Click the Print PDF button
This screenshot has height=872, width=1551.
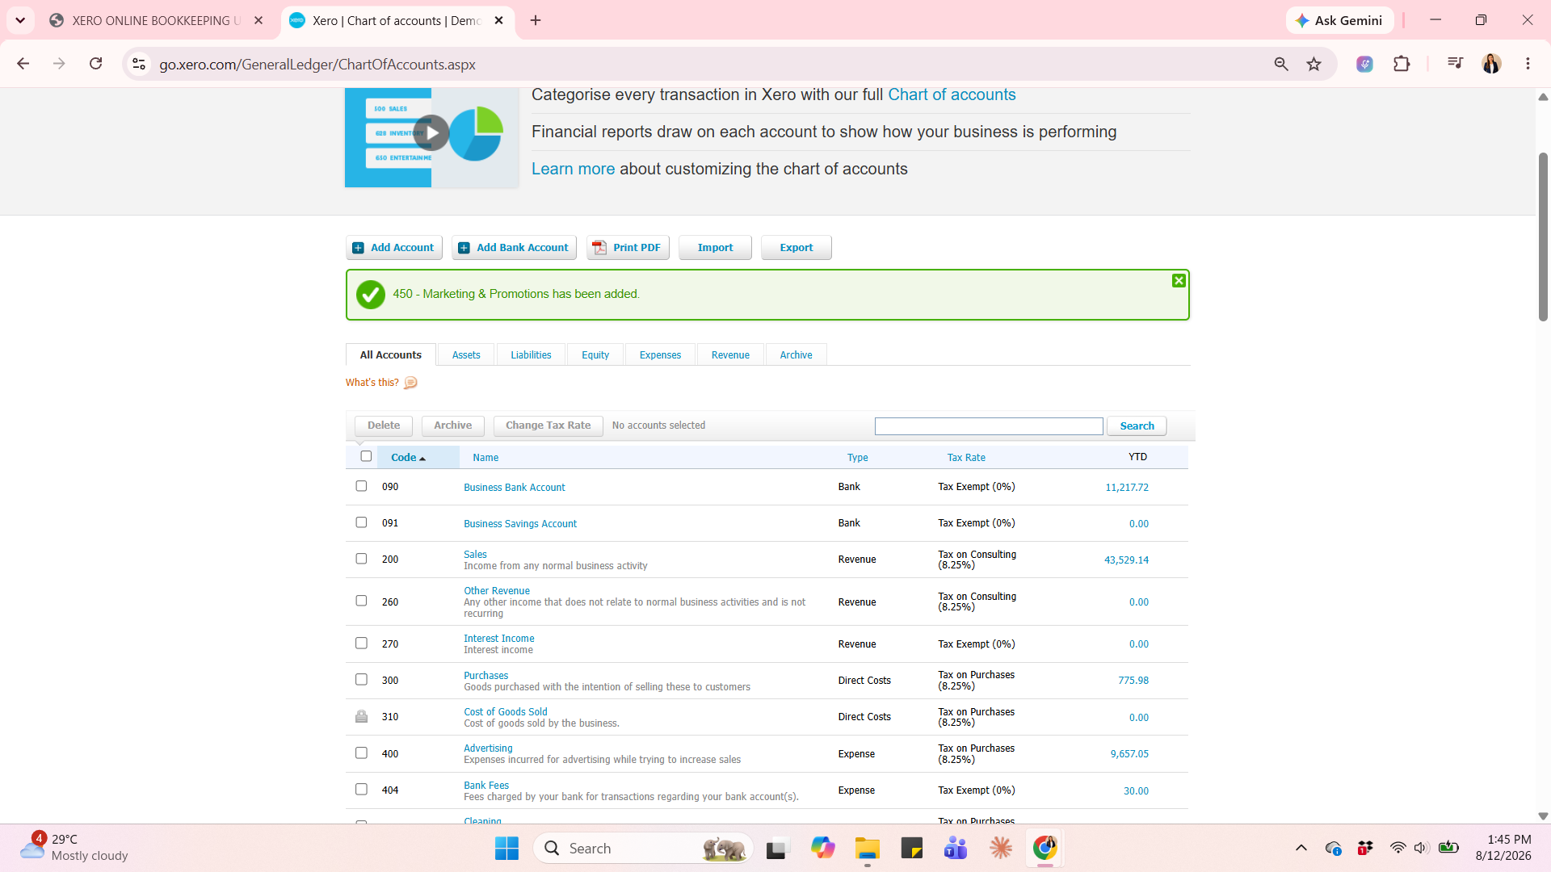click(628, 248)
